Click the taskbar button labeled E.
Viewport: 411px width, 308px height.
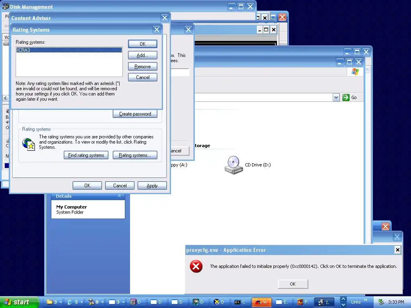pos(282,302)
